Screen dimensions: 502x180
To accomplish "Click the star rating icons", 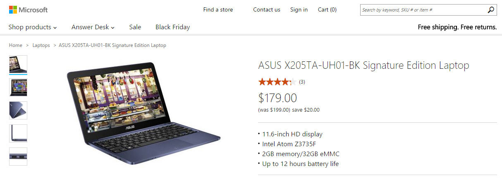I will (x=277, y=82).
